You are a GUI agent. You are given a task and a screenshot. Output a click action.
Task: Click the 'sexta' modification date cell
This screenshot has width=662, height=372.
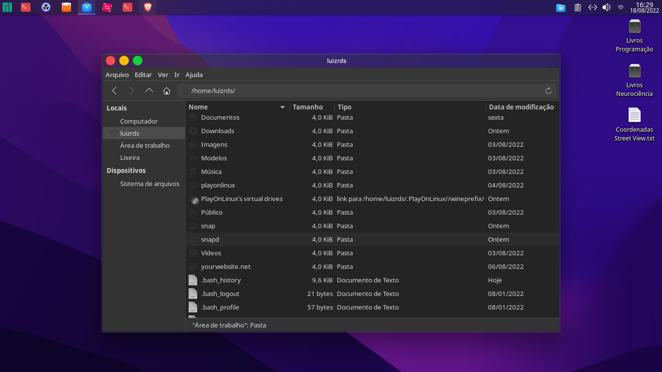click(496, 118)
